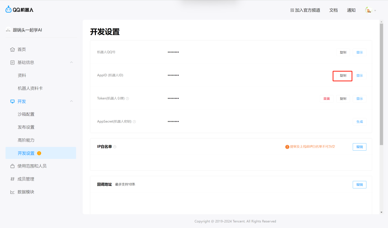Click the 基础信息 document icon
Screen dimensions: 388x228
(x=13, y=62)
